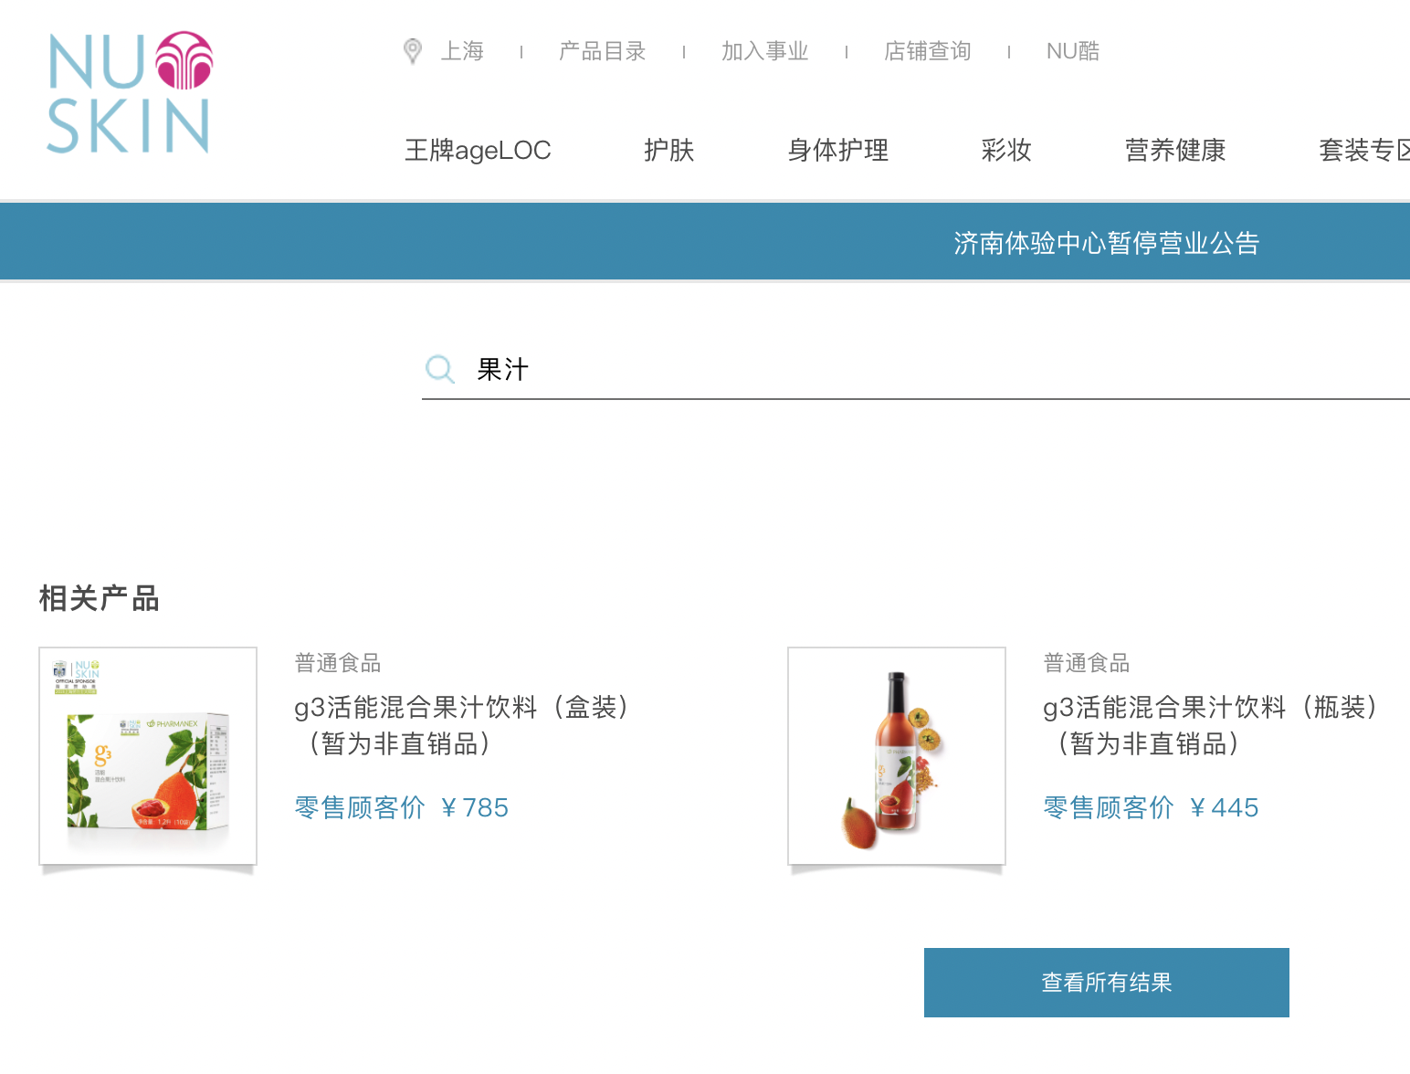Visit the NU酷 section

click(1073, 51)
